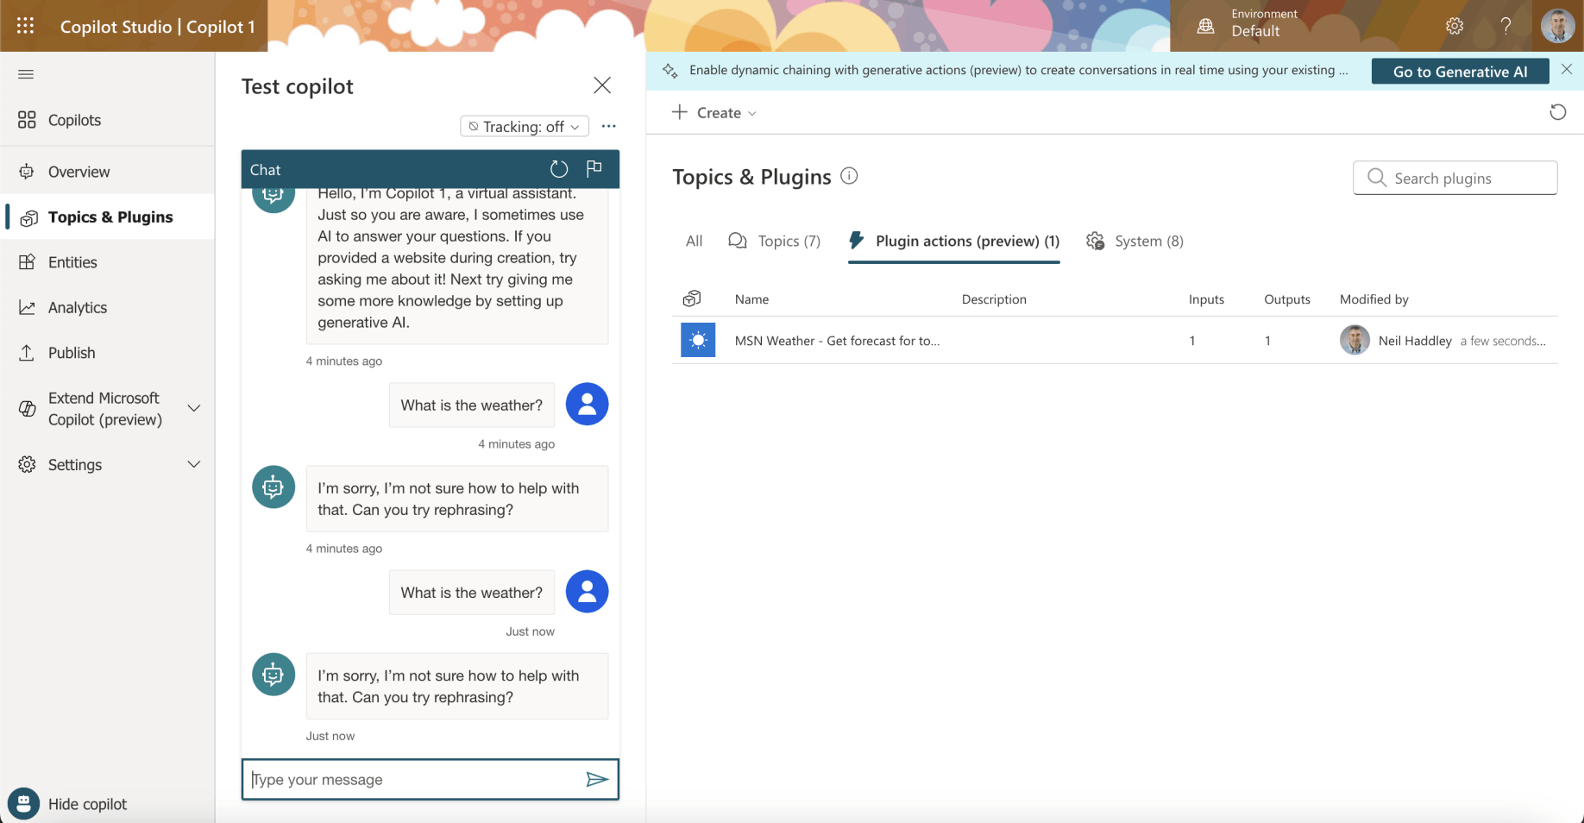Click the flag icon in Chat header

tap(594, 169)
